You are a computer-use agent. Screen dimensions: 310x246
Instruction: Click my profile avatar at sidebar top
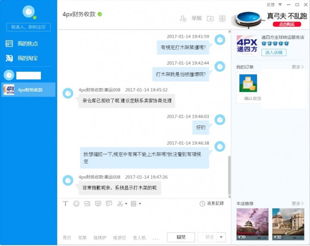point(28,12)
